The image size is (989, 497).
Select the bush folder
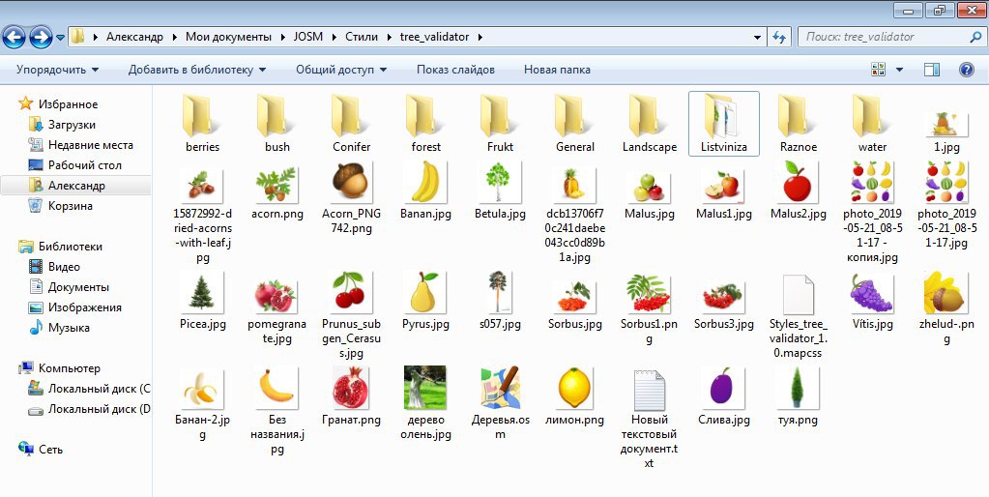(x=276, y=124)
